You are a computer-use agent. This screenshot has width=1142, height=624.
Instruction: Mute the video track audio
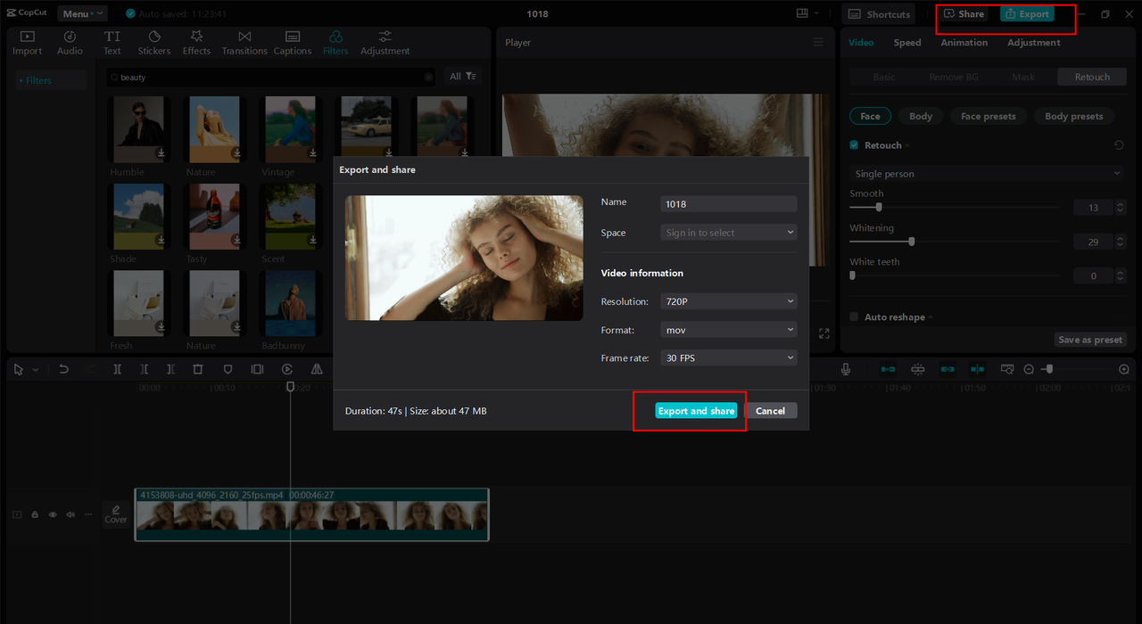(x=70, y=514)
